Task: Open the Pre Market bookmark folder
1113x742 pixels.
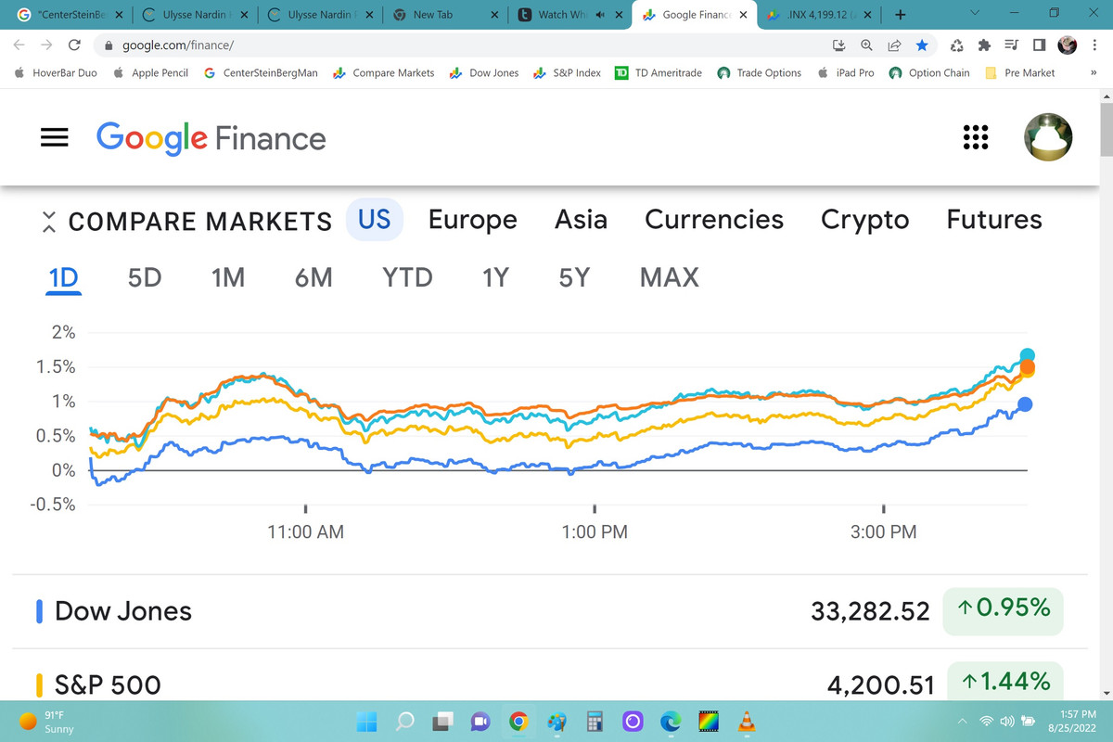Action: coord(1019,72)
